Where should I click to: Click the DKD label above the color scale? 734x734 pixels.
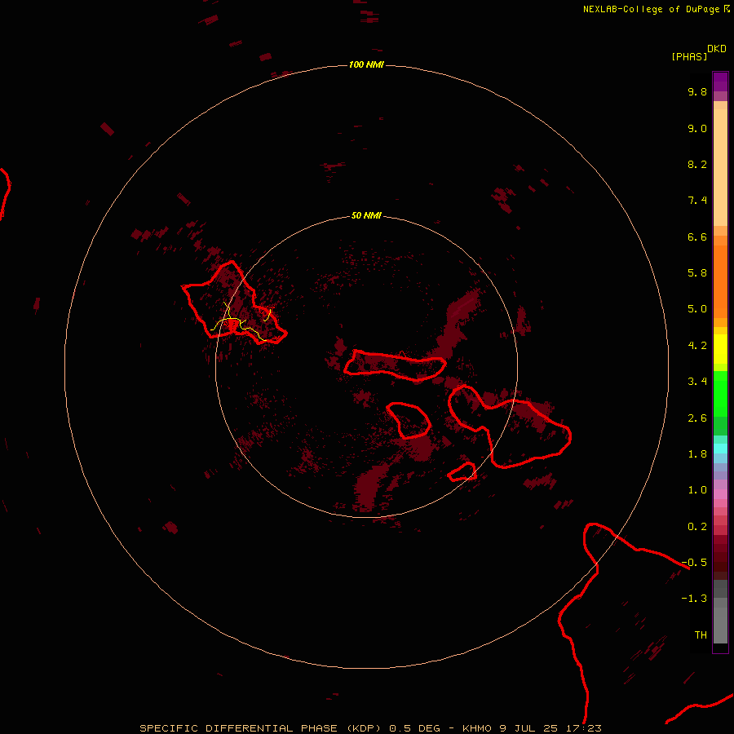pyautogui.click(x=717, y=49)
